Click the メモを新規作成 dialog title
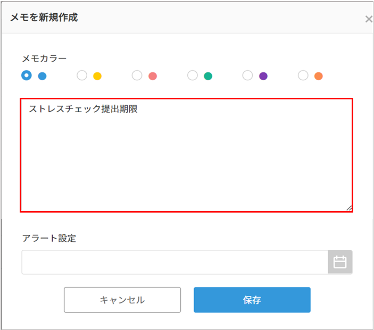The height and width of the screenshot is (330, 374). (44, 18)
